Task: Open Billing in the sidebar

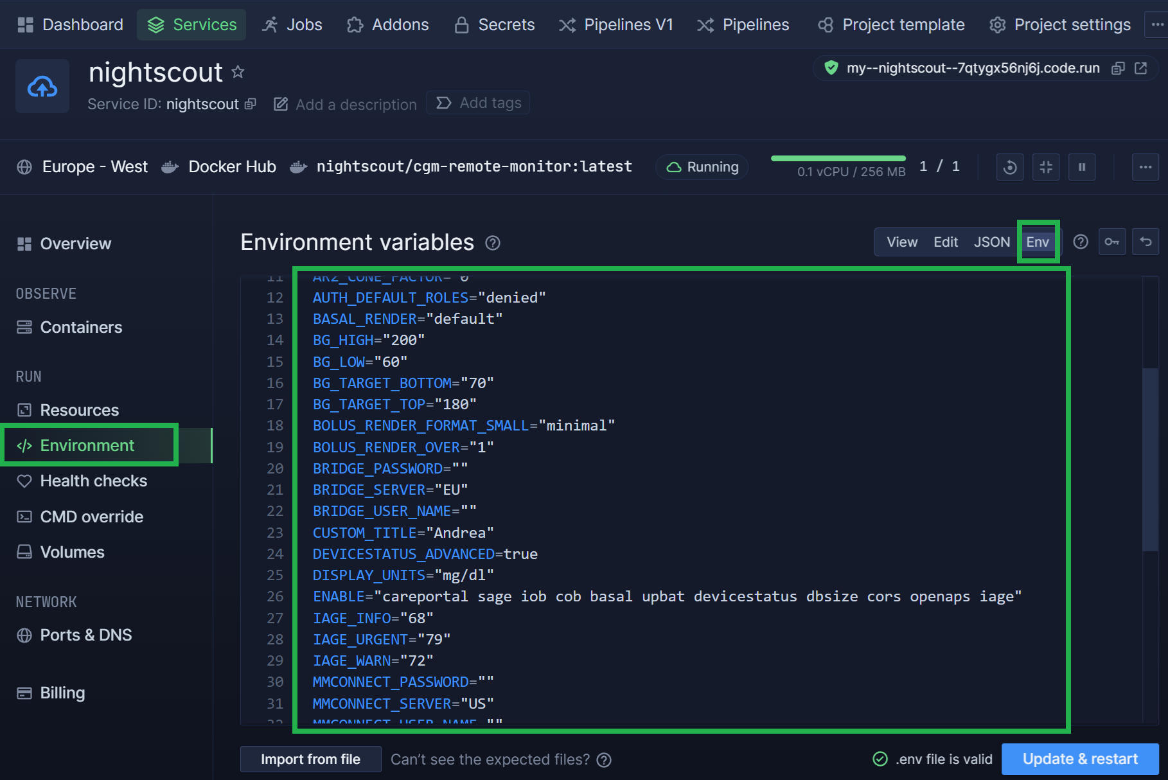Action: pyautogui.click(x=51, y=693)
